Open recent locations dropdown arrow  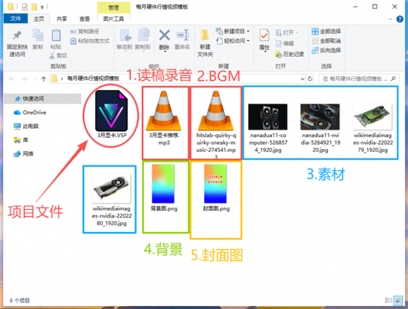35,79
